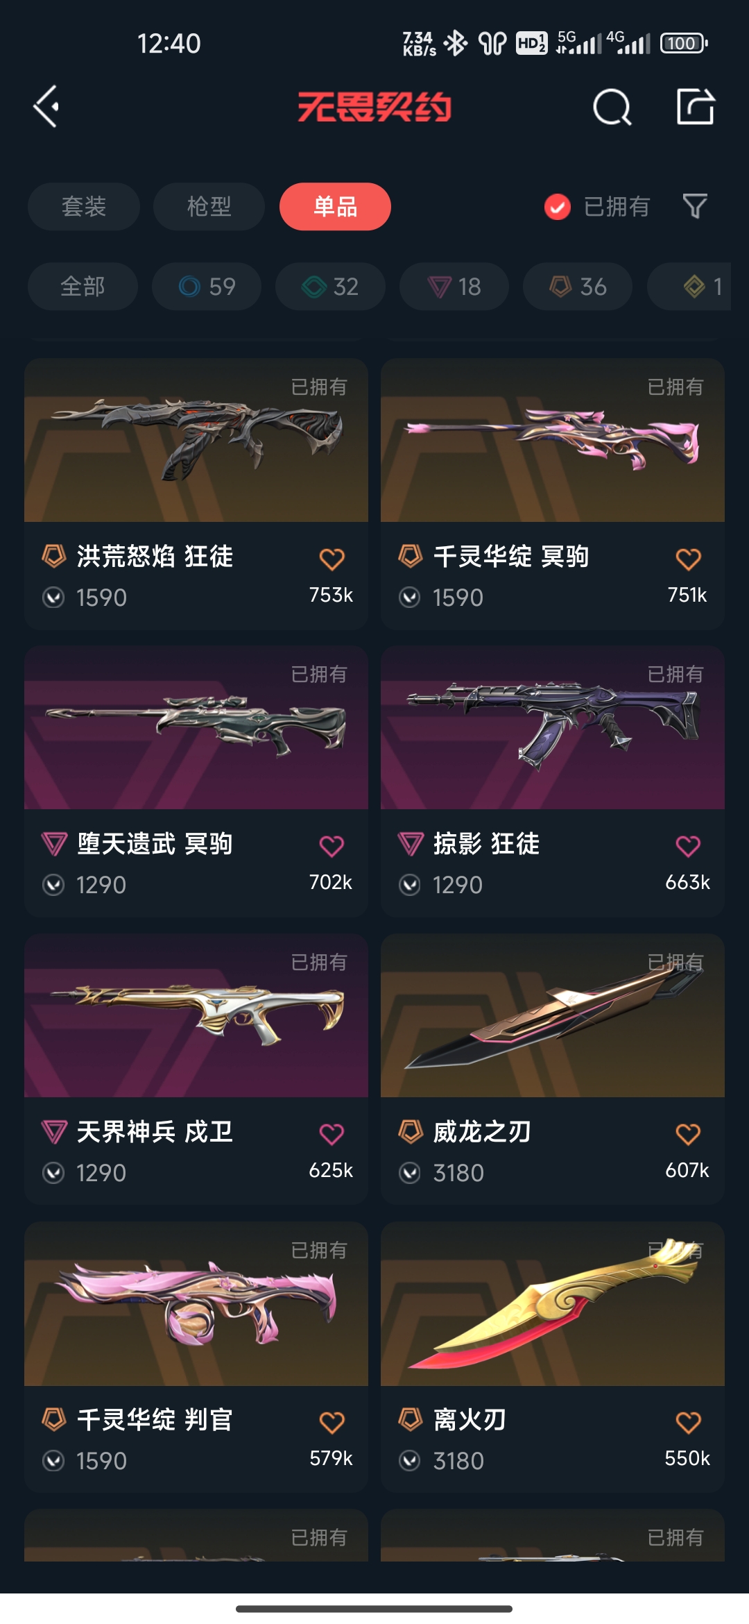This screenshot has height=1624, width=749.
Task: Like 掠影 狂徒 heart toggle
Action: point(688,846)
